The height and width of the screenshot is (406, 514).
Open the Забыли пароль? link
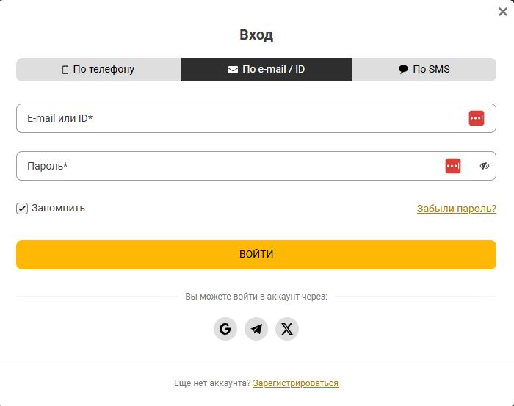457,209
